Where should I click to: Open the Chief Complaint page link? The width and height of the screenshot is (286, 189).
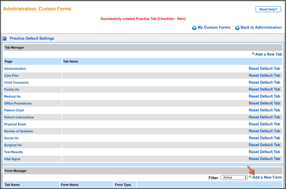[16, 82]
